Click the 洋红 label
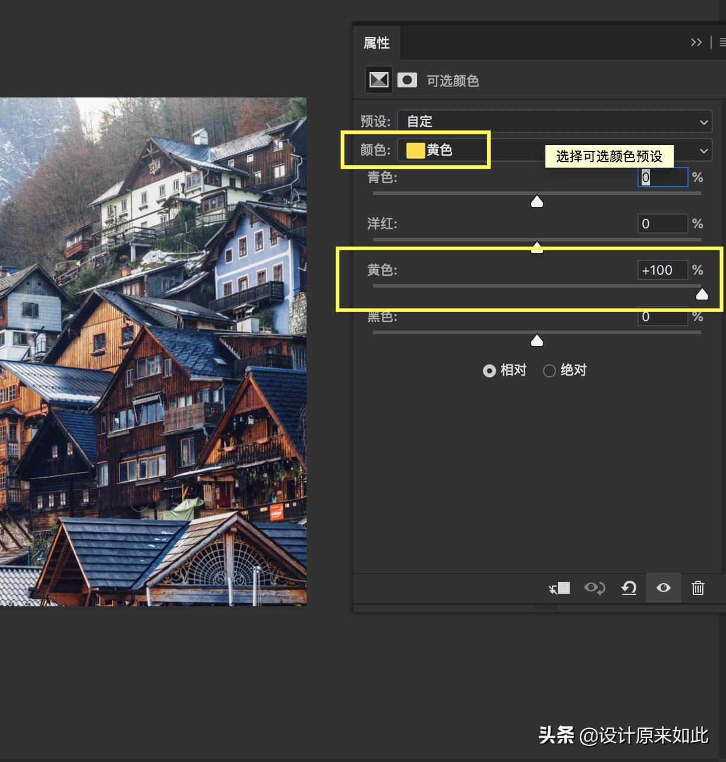 [x=382, y=223]
